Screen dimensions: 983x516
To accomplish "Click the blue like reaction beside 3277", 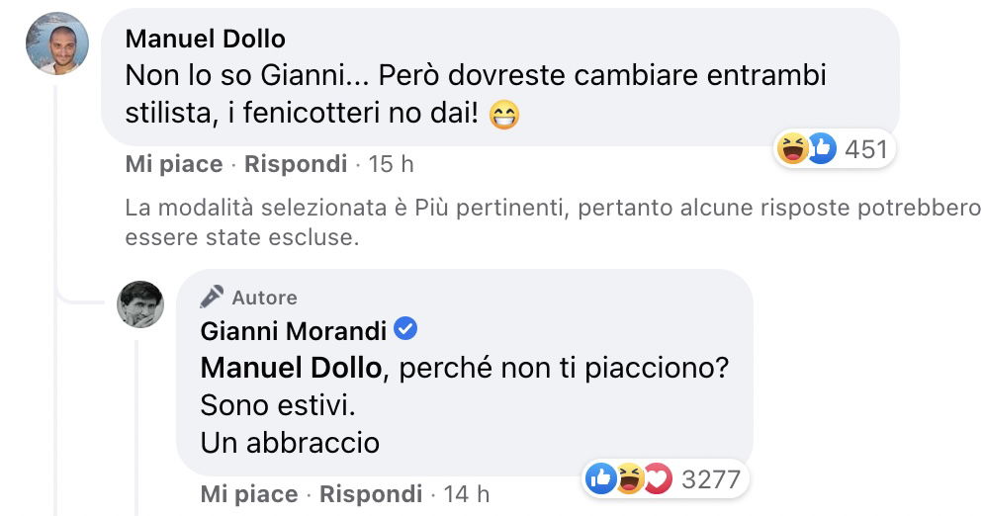I will pos(601,479).
